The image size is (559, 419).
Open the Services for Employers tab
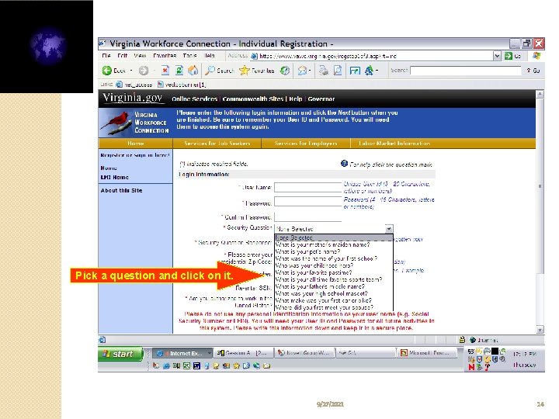click(306, 144)
